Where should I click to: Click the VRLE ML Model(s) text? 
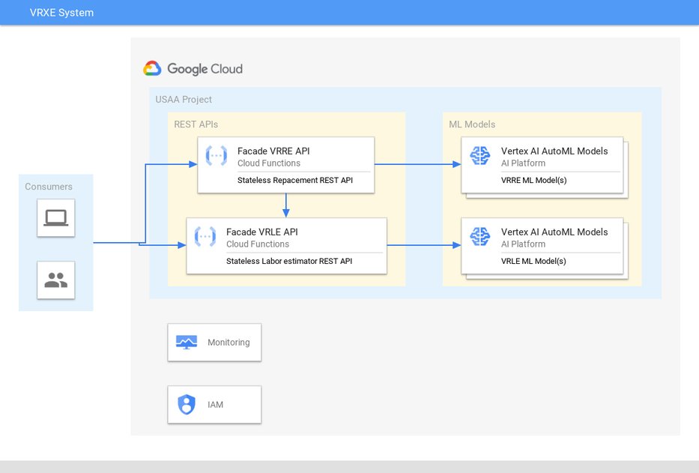click(533, 261)
